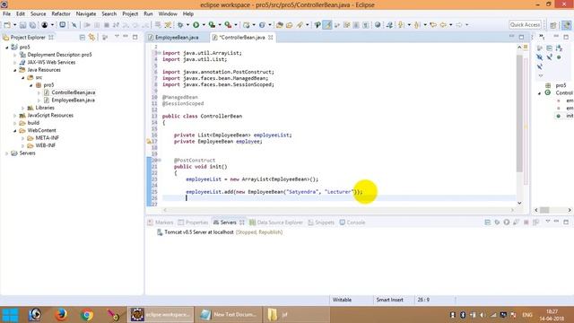Click the New toolbar icon
This screenshot has height=323, width=574.
click(7, 25)
